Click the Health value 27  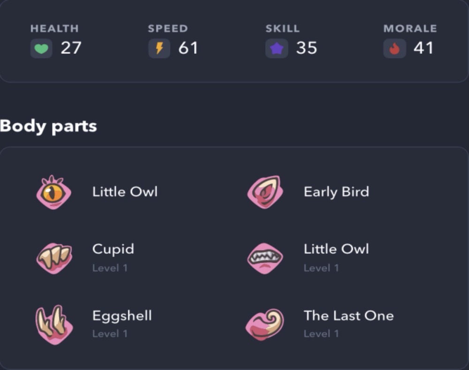point(71,48)
